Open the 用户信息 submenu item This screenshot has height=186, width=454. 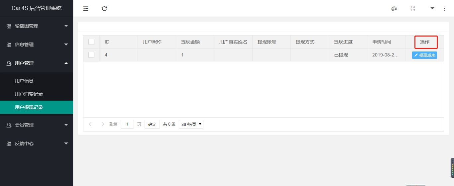[x=37, y=81]
